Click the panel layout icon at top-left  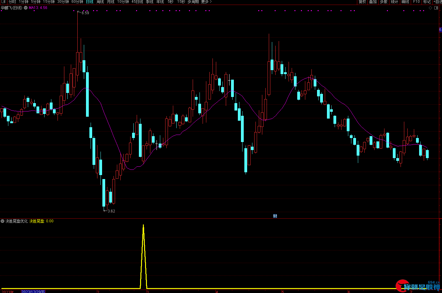click(x=4, y=2)
